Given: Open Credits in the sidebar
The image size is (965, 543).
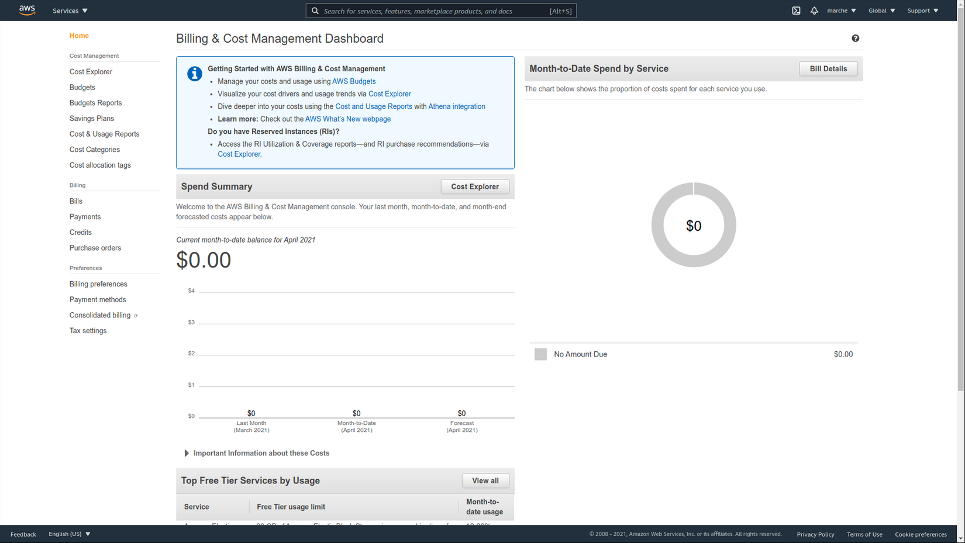Looking at the screenshot, I should click(81, 233).
